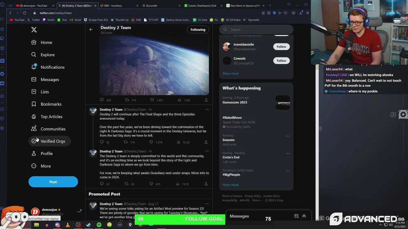Viewport: 408px width, 229px height.
Task: Retweet the post with 170 reposts
Action: tap(127, 100)
